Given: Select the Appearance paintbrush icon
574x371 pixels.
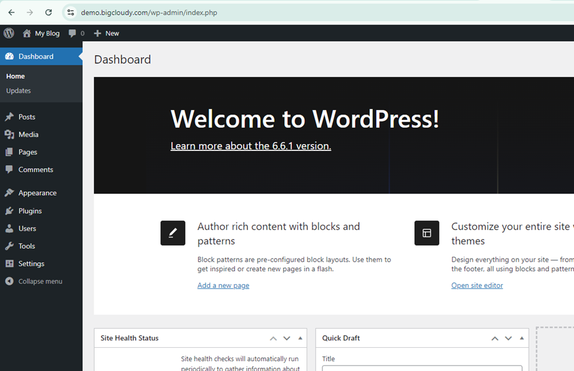Looking at the screenshot, I should pos(10,193).
